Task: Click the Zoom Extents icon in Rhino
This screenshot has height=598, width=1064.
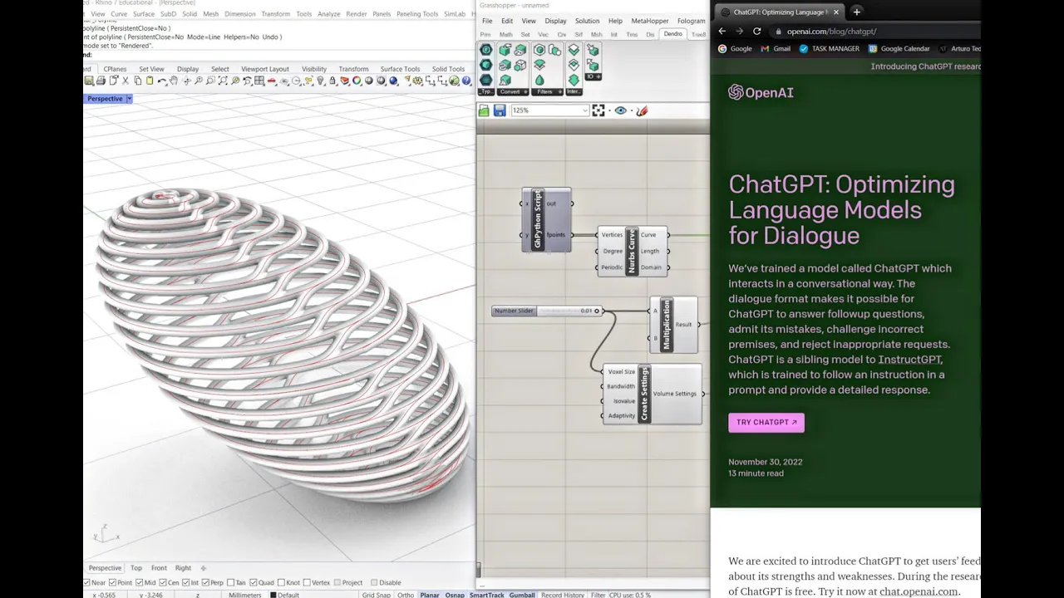Action: [x=223, y=81]
